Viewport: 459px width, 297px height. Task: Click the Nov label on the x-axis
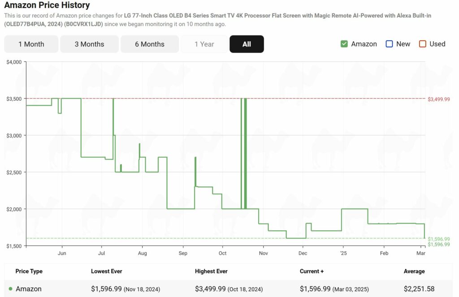tap(263, 253)
